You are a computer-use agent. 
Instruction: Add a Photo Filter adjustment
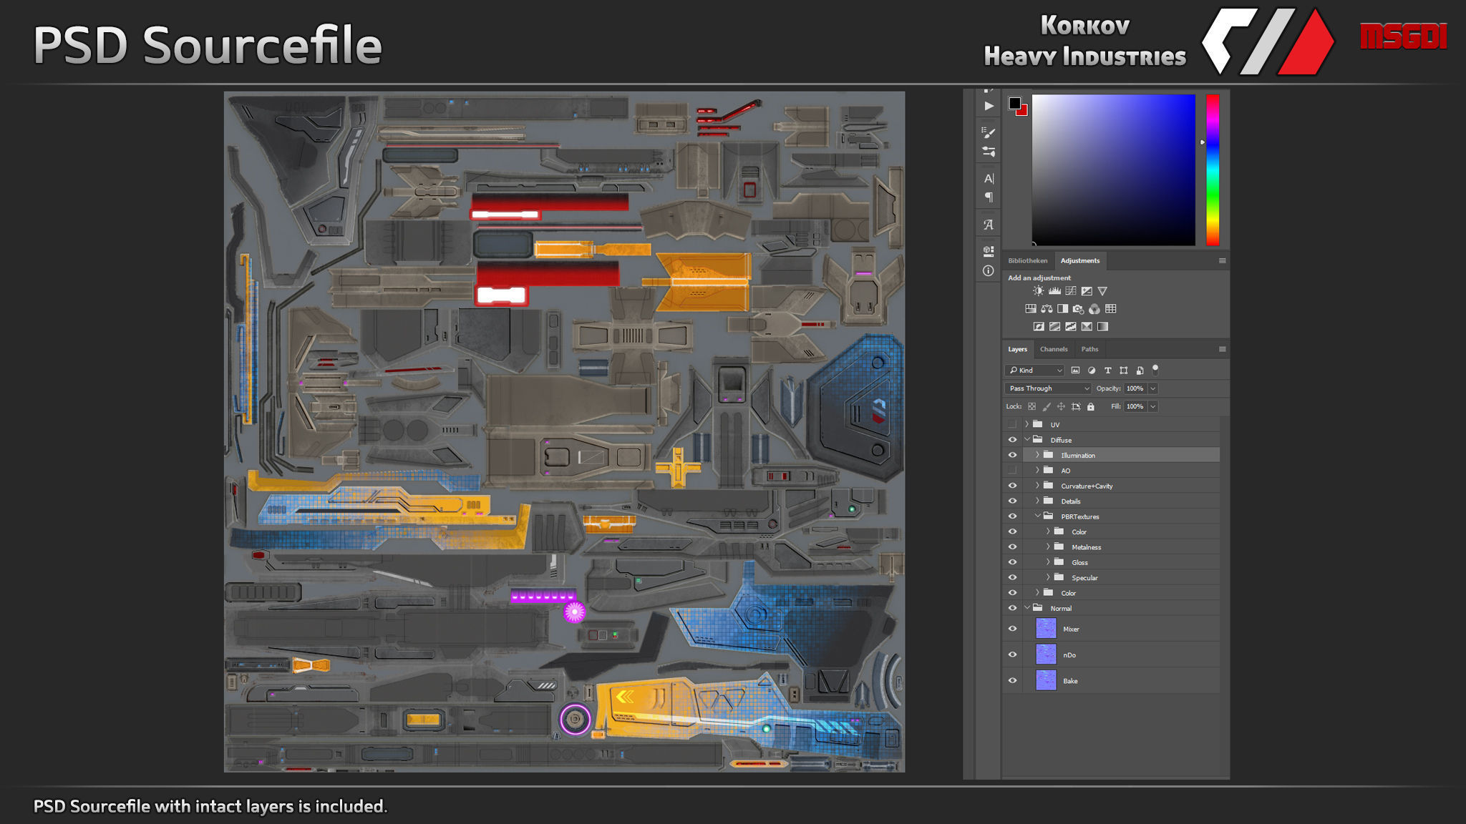[1078, 309]
